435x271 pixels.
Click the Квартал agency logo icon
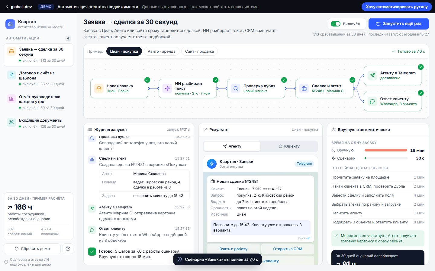coord(10,24)
